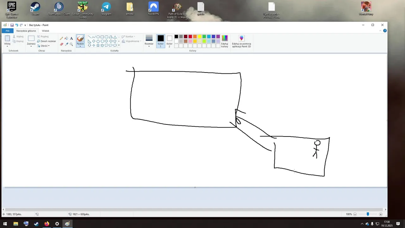Click the zoom out minus button
Viewport: 405px width, 228px height.
[355, 214]
